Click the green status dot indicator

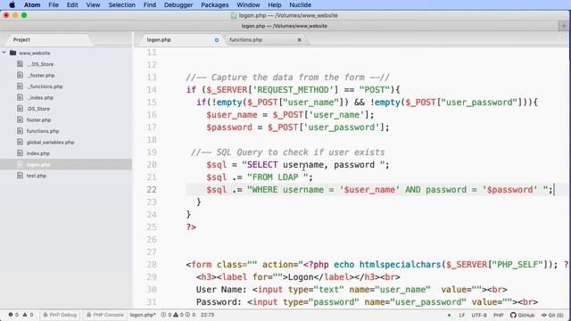[449, 315]
